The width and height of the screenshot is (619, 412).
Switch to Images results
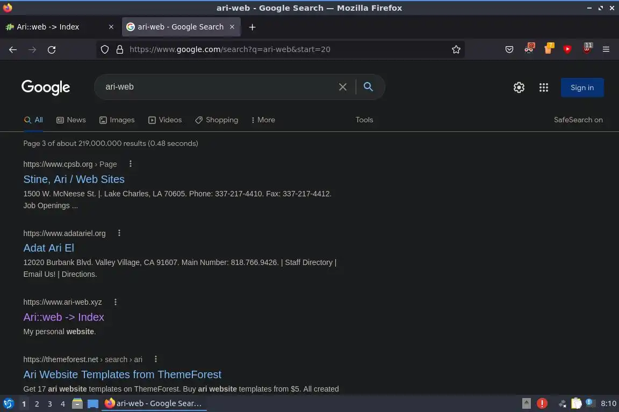(x=117, y=120)
